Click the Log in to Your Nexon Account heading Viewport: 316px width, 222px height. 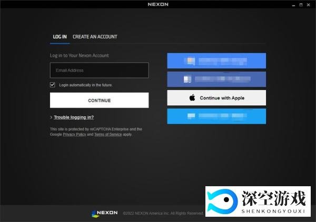(79, 55)
